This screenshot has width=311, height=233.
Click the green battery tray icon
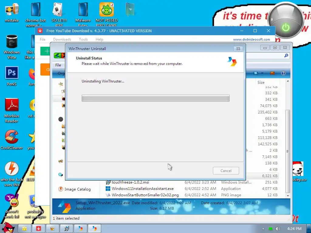(x=271, y=229)
